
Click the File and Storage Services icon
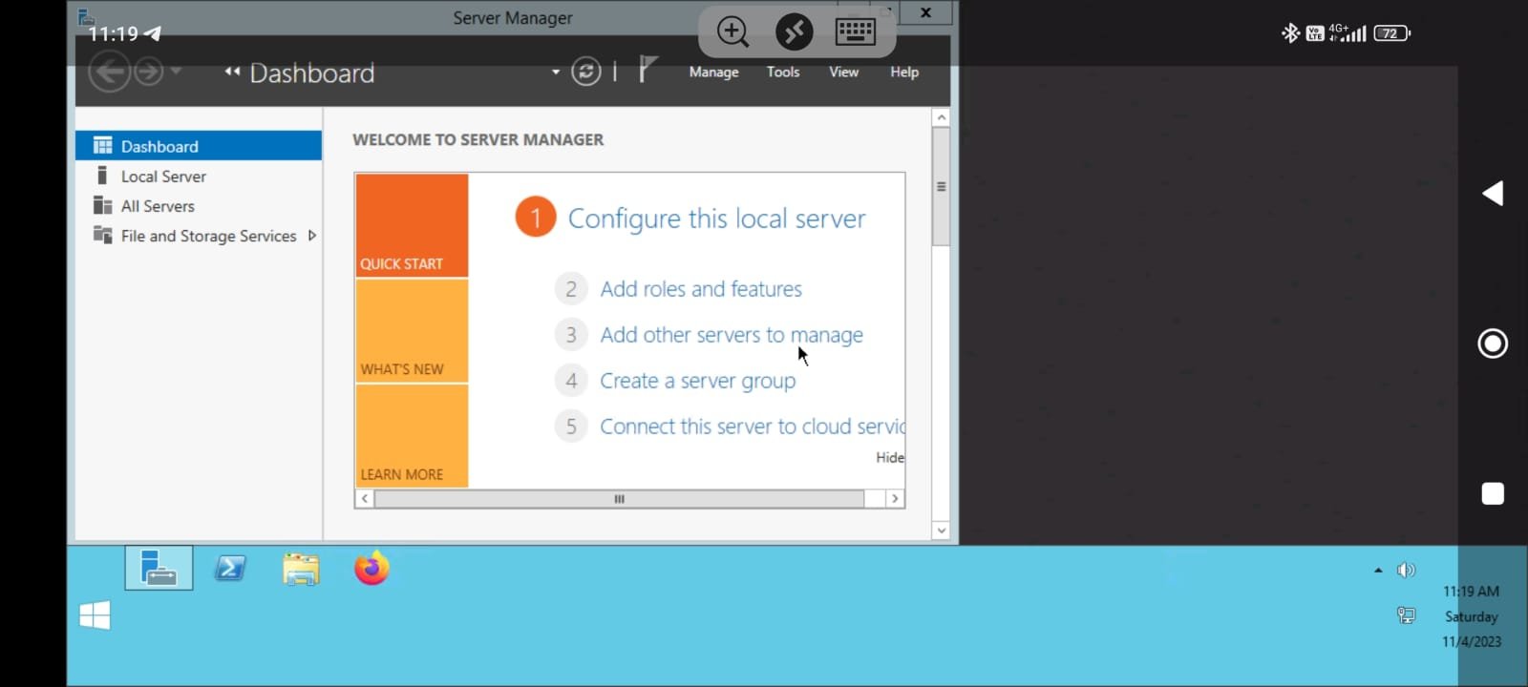[x=102, y=235]
